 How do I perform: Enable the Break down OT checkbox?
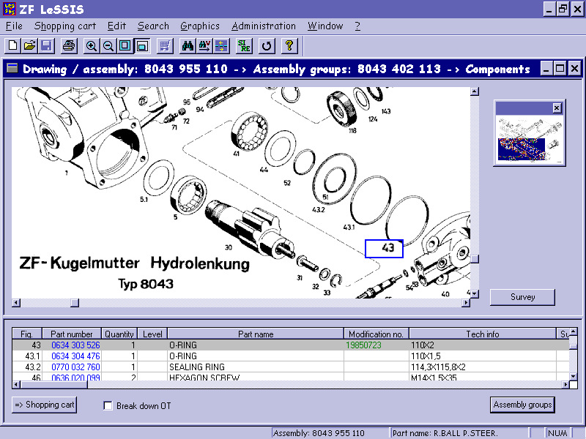(108, 405)
